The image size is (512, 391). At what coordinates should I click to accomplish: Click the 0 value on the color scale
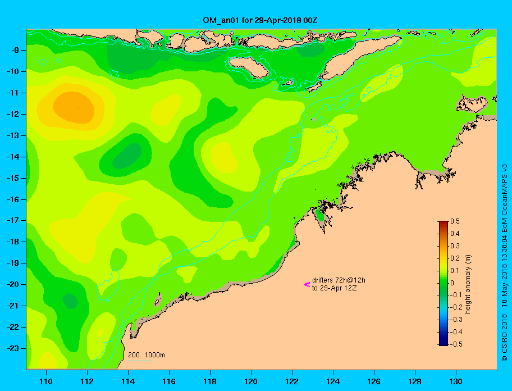tap(452, 283)
